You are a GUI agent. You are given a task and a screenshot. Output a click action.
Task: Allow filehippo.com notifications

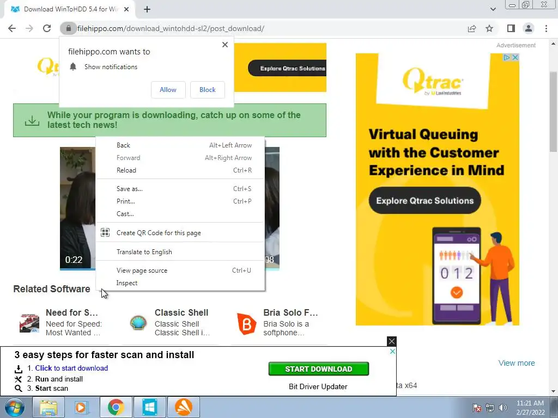click(x=168, y=90)
